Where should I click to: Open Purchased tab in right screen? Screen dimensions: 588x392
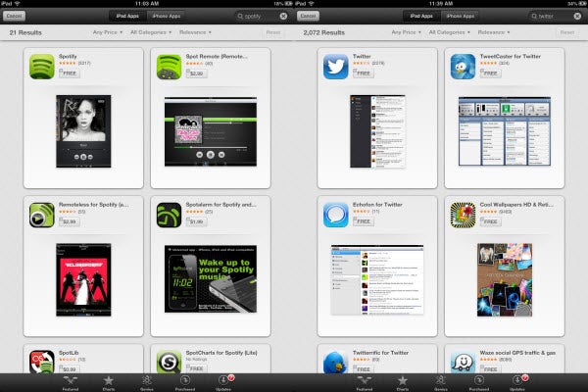[x=479, y=383]
